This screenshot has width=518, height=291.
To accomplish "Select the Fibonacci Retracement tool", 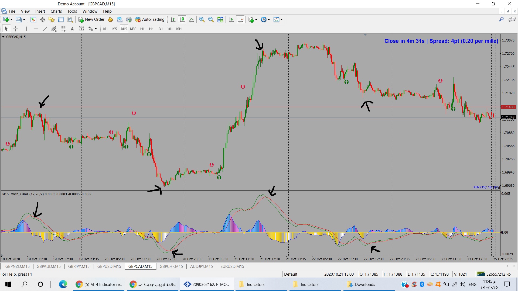I will coord(63,29).
